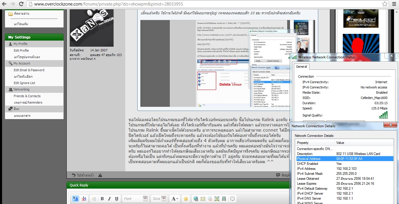
Task: Select the IPv4 Subnet Mask row
Action: click(x=345, y=174)
